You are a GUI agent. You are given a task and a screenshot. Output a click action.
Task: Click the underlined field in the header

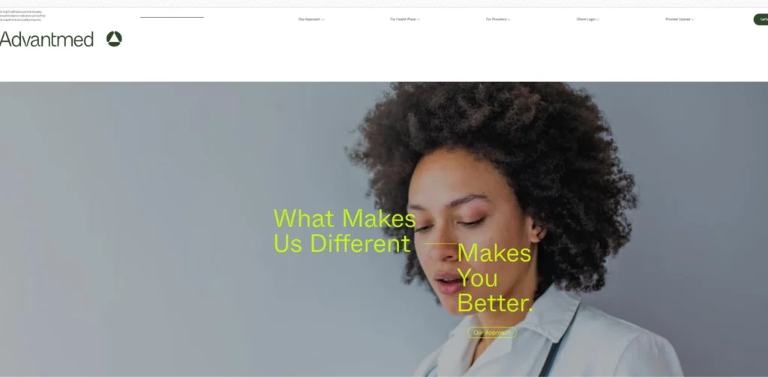172,15
